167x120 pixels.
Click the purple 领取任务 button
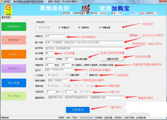(x=14, y=69)
